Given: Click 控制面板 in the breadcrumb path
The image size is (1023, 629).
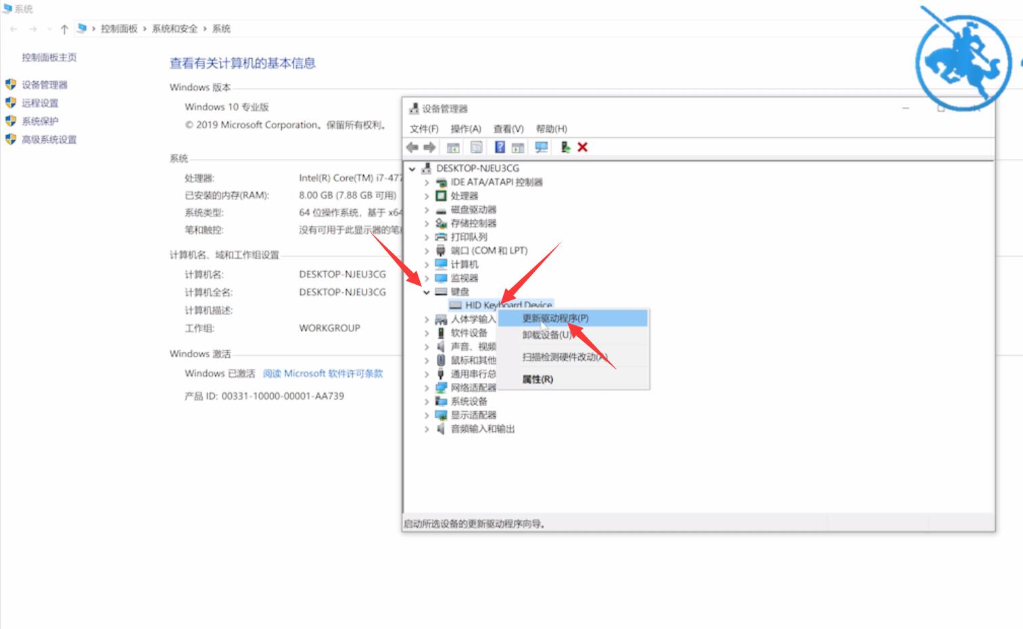Looking at the screenshot, I should pyautogui.click(x=119, y=29).
